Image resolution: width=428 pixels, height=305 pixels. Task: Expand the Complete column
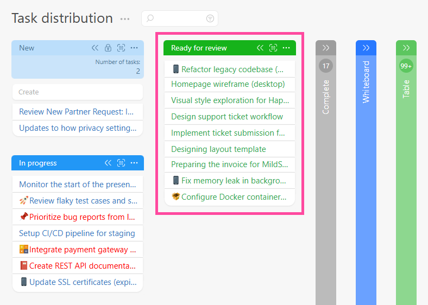326,48
